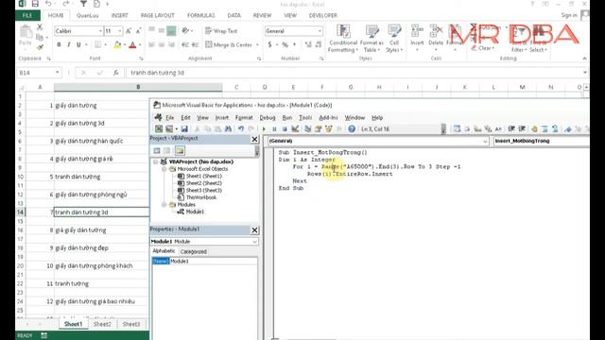Viewport: 605px width, 340px height.
Task: Open the Properties Window icon in the VBA toolbar
Action: (318, 128)
